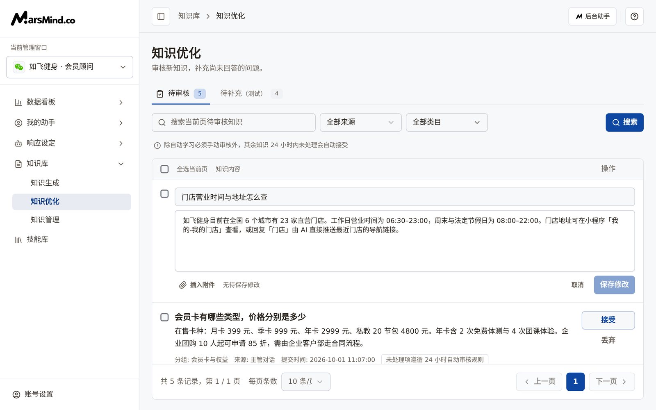Expand the 数据看板 menu
Viewport: 656px width, 410px height.
pyautogui.click(x=70, y=102)
